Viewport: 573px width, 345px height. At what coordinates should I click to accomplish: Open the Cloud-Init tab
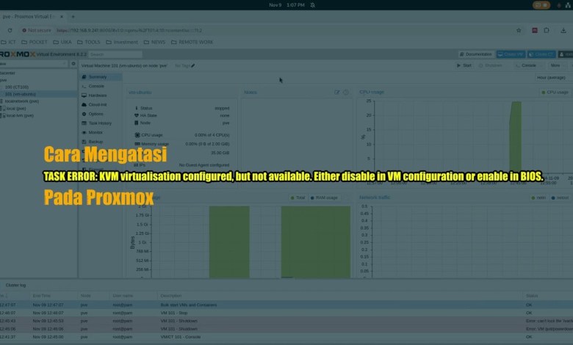pos(98,104)
